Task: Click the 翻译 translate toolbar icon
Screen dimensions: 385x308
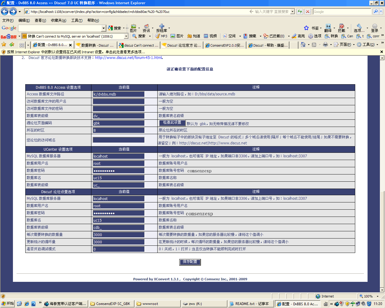Action: [328, 28]
